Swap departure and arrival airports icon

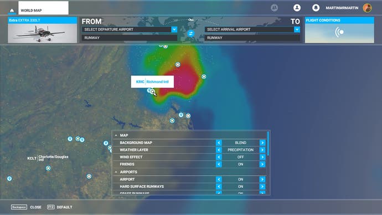[x=191, y=33]
